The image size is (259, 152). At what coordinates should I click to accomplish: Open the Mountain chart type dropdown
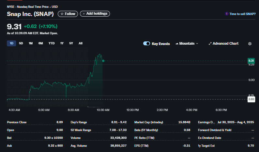(187, 43)
